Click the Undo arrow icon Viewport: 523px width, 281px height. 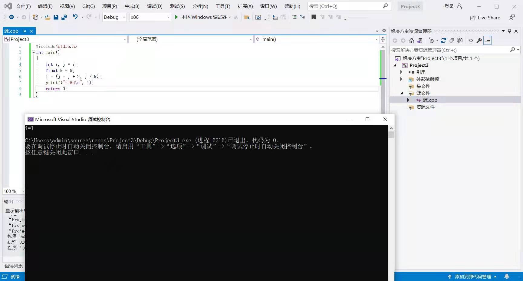tap(75, 17)
